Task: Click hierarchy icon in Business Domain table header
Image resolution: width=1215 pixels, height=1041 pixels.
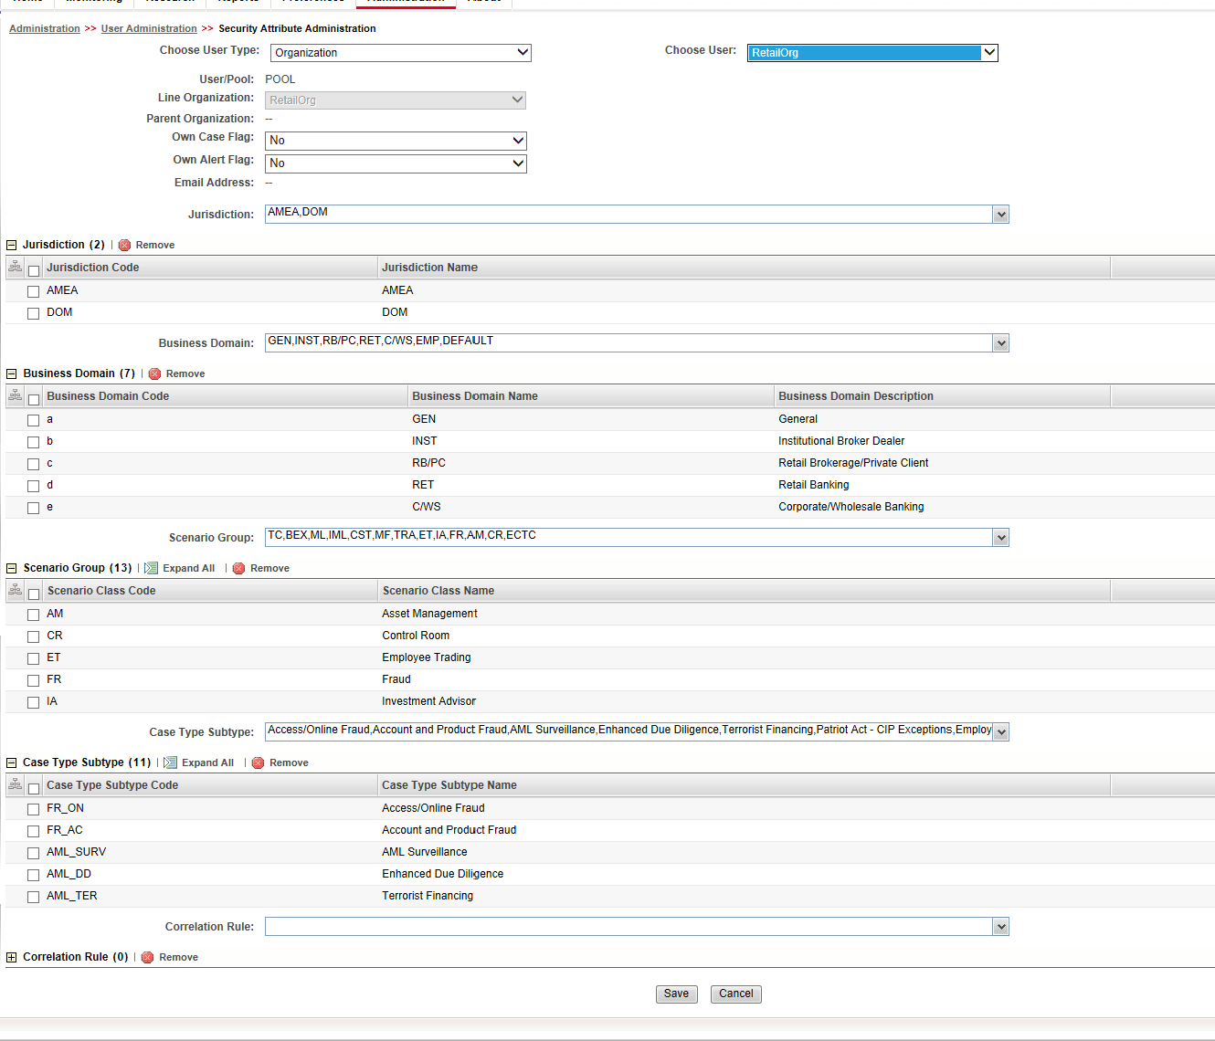Action: [15, 395]
